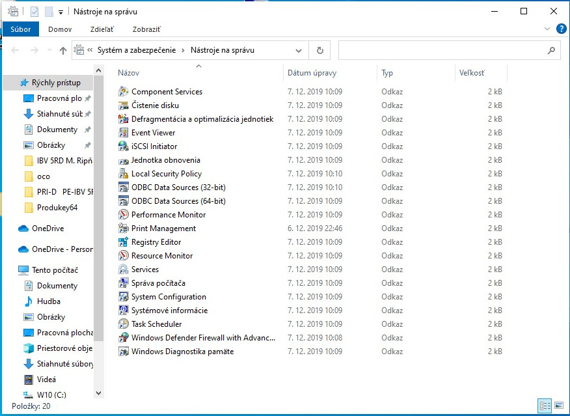Select the Systémové informácie icon
The height and width of the screenshot is (416, 570).
[123, 310]
